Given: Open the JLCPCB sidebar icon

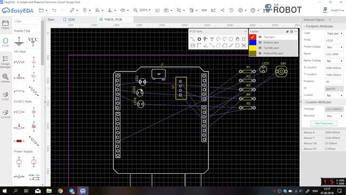Looking at the screenshot, I should tap(5, 114).
